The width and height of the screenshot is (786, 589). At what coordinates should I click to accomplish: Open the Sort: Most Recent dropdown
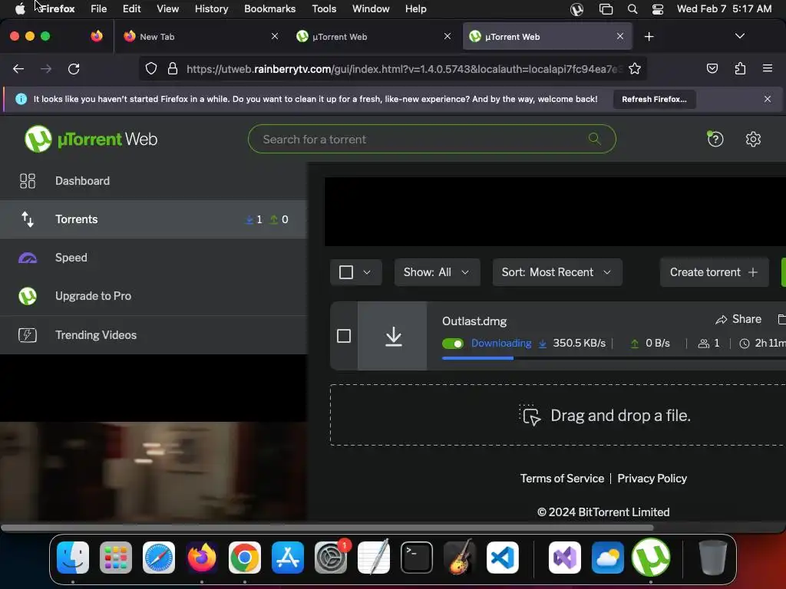[x=557, y=272]
